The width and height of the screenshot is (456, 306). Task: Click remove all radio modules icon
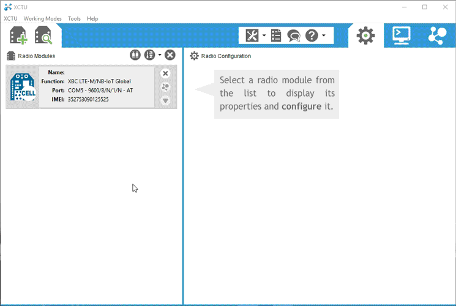point(170,54)
